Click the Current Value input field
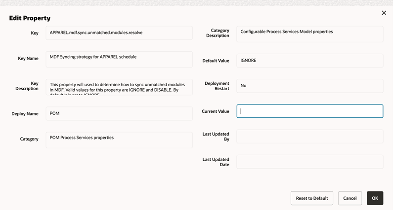393x210 pixels. coord(309,111)
